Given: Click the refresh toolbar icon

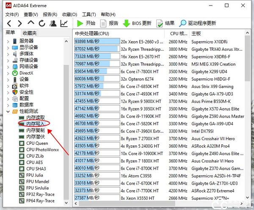Looking at the screenshot, I should coord(42,23).
